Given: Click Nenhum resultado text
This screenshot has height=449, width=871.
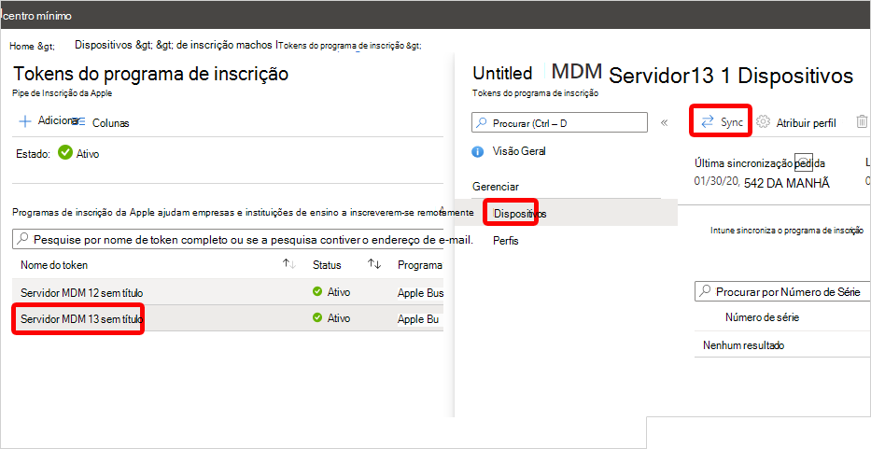Looking at the screenshot, I should coord(743,345).
